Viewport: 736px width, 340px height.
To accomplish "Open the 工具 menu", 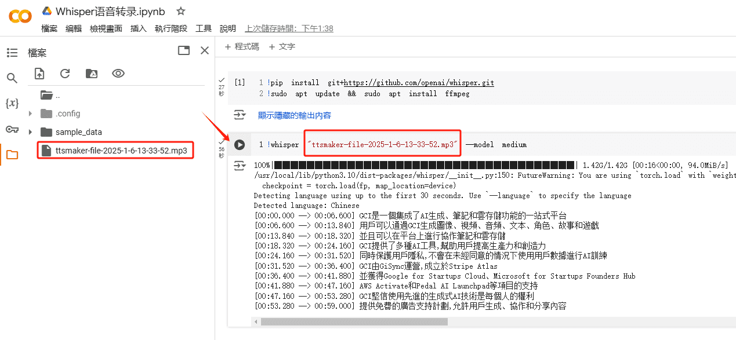I will [204, 28].
